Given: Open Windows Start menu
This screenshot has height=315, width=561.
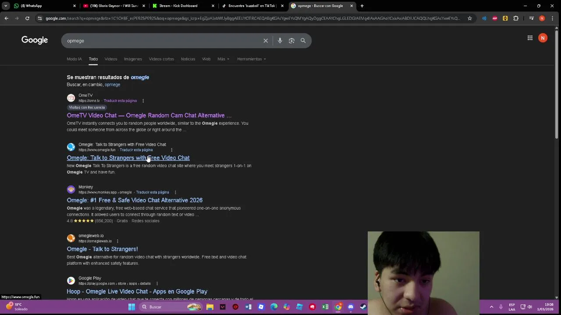Looking at the screenshot, I should coord(131,307).
